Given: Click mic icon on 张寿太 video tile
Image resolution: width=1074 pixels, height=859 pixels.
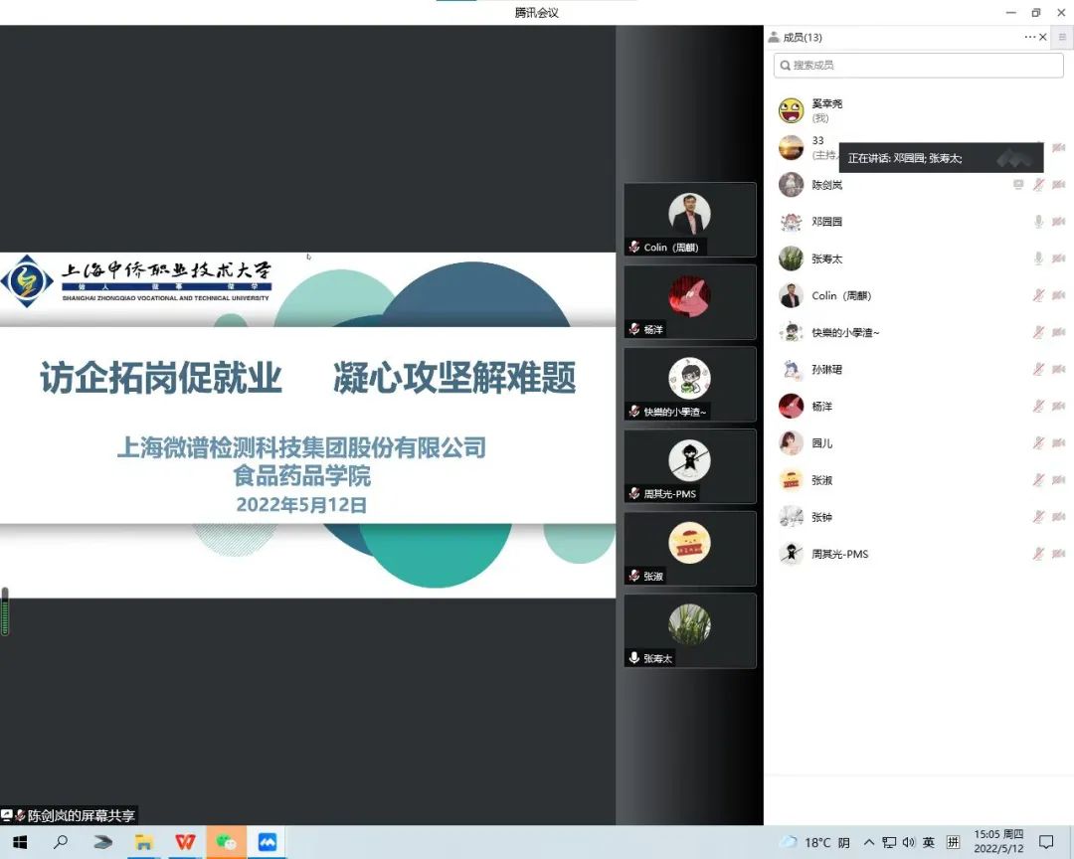Looking at the screenshot, I should coord(634,657).
